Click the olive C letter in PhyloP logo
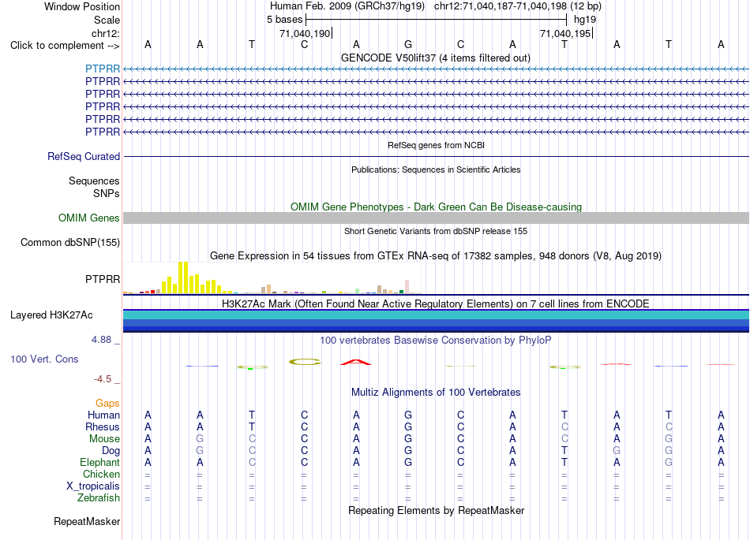This screenshot has height=540, width=750. (x=305, y=362)
